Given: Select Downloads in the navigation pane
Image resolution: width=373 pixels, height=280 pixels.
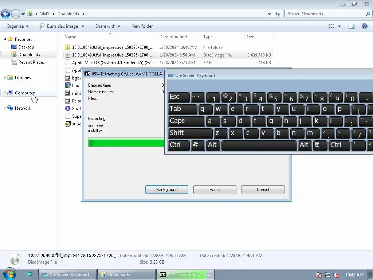Looking at the screenshot, I should click(x=29, y=55).
